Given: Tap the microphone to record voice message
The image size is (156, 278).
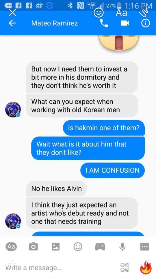Looking at the screenshot, I should click(x=122, y=247).
